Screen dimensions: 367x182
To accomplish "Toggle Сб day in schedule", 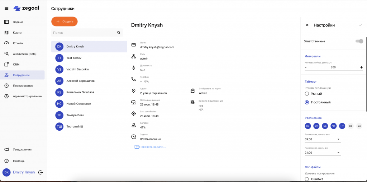I will [351, 126].
